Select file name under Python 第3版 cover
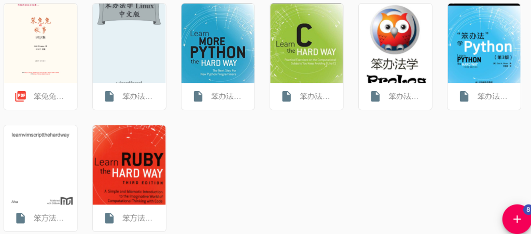 coord(492,96)
